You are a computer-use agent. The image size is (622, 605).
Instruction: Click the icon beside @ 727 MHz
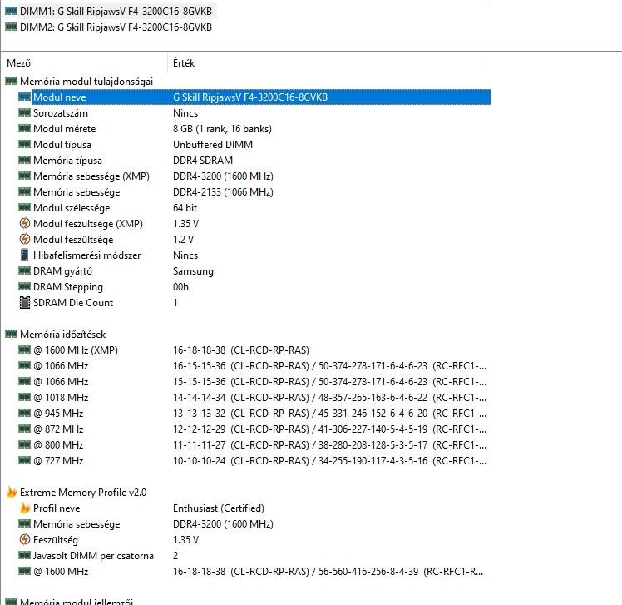[25, 460]
